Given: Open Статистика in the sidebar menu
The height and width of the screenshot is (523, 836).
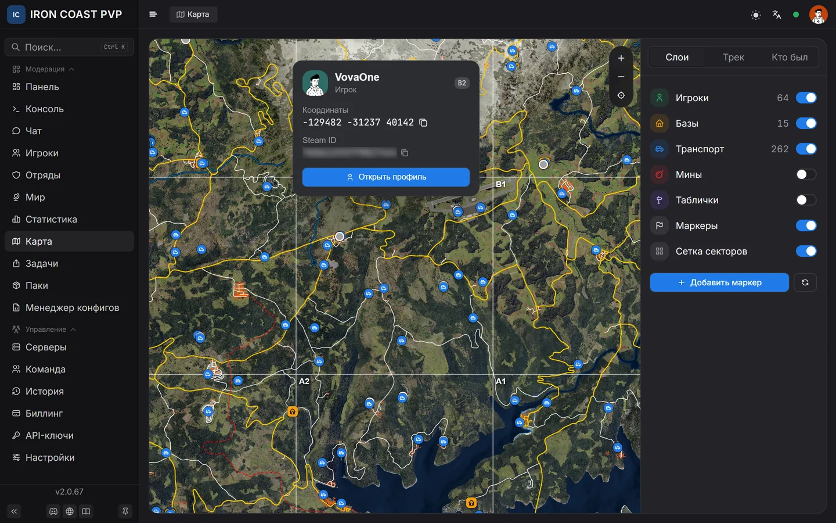Looking at the screenshot, I should pos(69,219).
